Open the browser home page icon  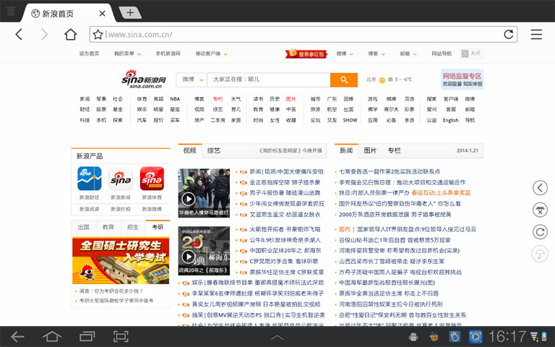(x=70, y=35)
